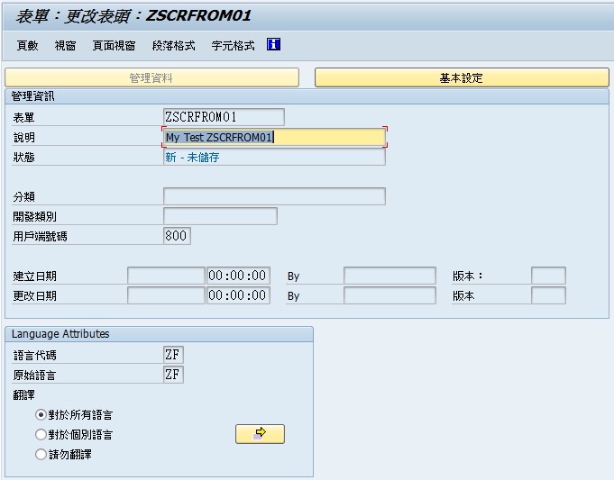Click the 原始語言 label

click(x=34, y=376)
